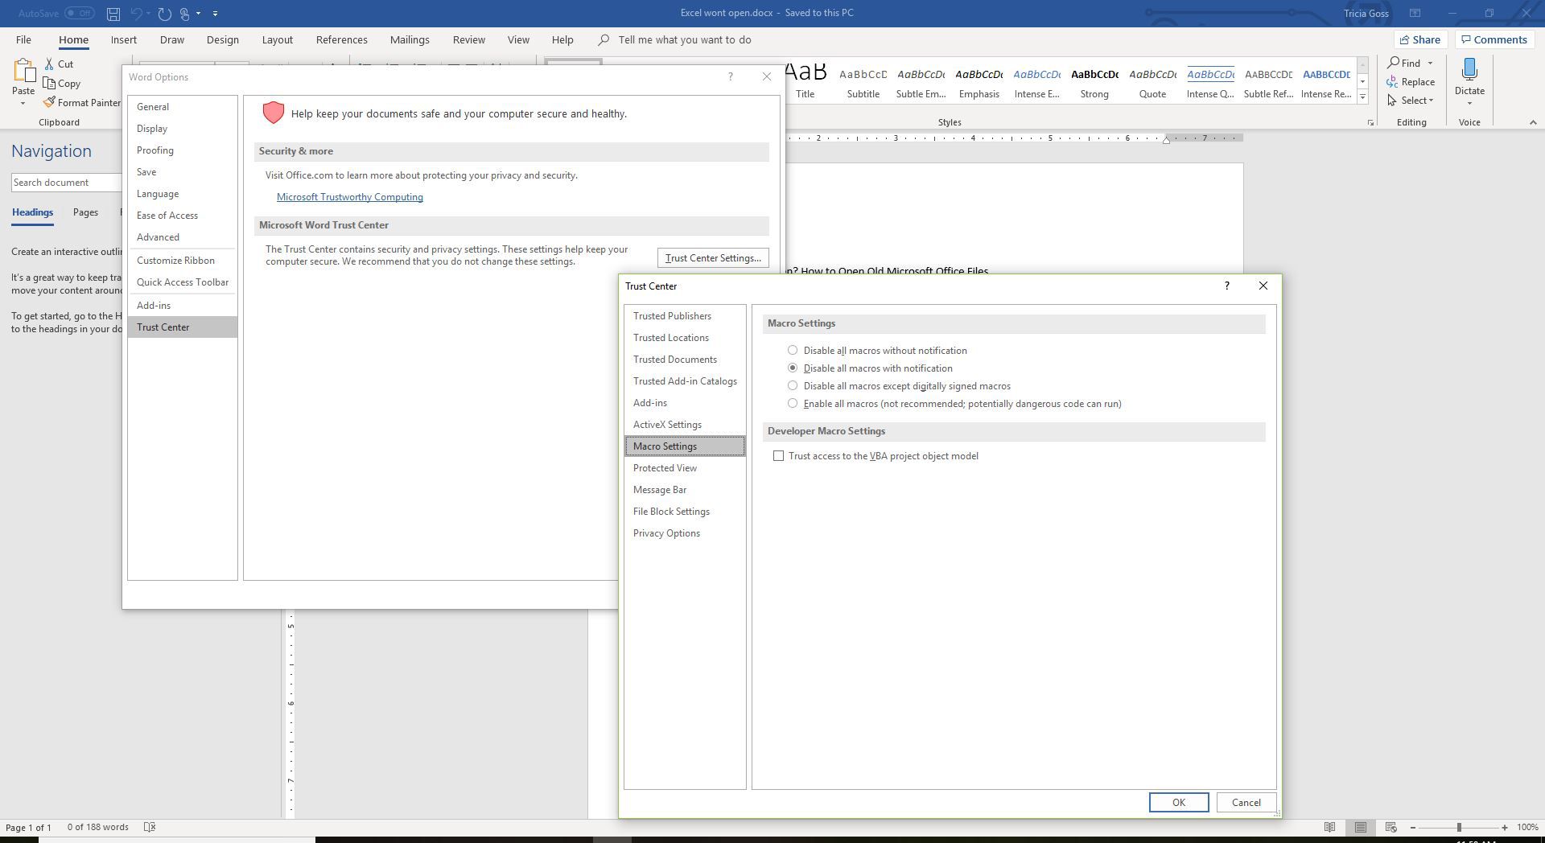Click the Share button
1545x843 pixels.
coord(1420,39)
